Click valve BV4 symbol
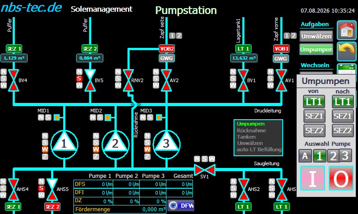Image resolution: width=358 pixels, height=214 pixels. [14, 80]
